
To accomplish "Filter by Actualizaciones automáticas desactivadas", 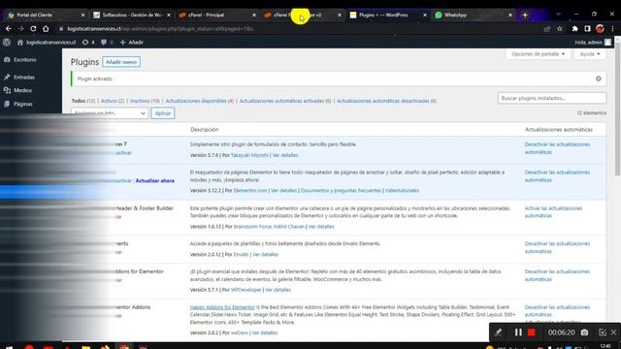I will pyautogui.click(x=386, y=101).
